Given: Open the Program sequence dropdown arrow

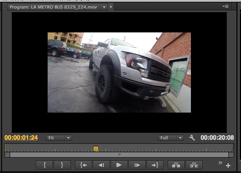Looking at the screenshot, I should (x=104, y=7).
